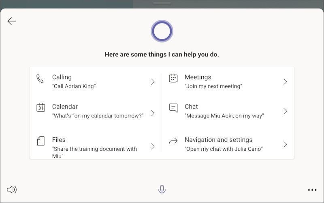
Task: Open the Calendar heading
Action: pos(65,107)
